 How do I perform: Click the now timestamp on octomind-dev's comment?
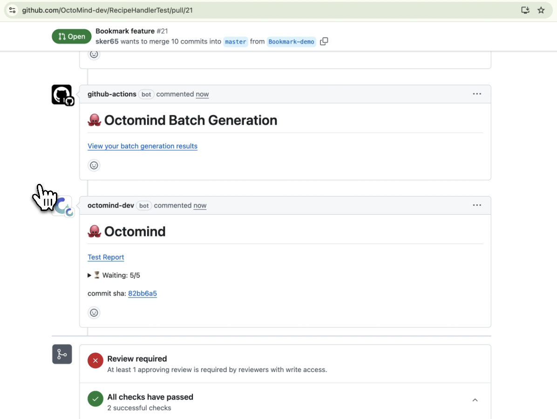tap(200, 205)
